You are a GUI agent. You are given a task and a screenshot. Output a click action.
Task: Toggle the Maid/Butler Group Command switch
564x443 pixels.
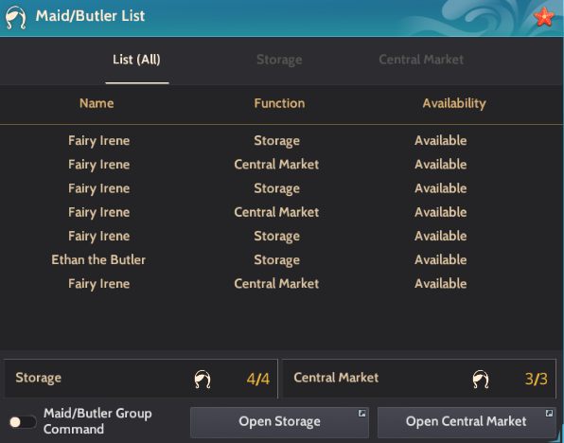[x=23, y=422]
